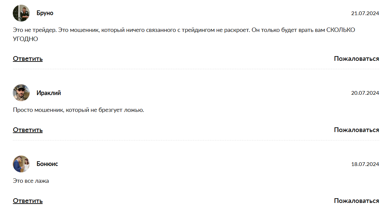Image resolution: width=388 pixels, height=211 pixels.
Task: Reply to Бонюис's comment via Ответить
Action: pos(28,201)
